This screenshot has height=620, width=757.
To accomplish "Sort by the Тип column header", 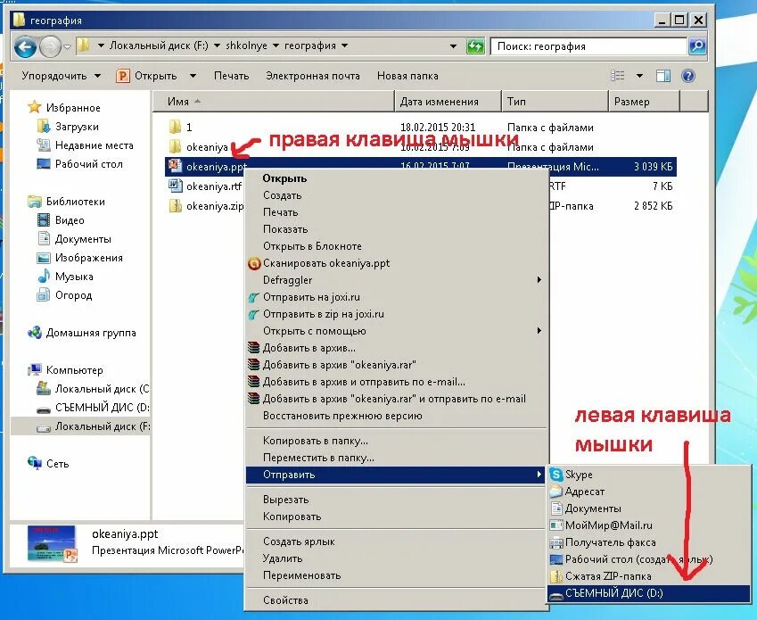I will (x=555, y=102).
